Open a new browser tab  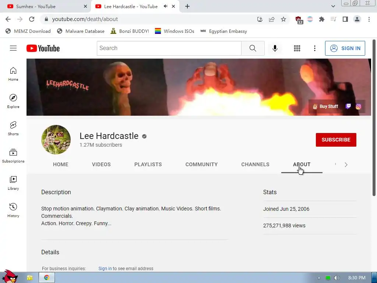point(187,6)
